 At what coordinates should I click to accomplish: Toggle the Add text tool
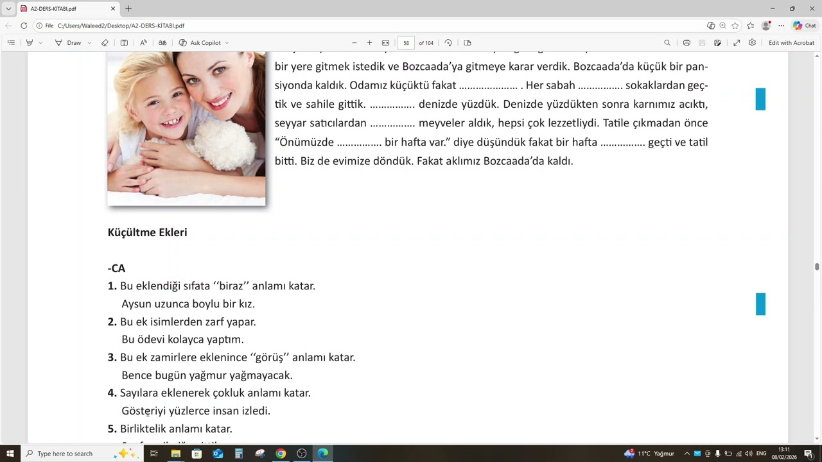tap(124, 43)
